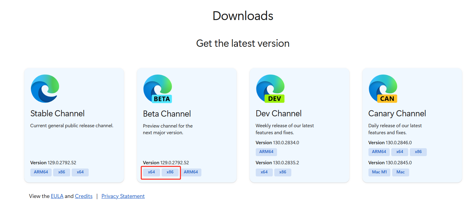Open the Credits link
The width and height of the screenshot is (476, 208).
84,196
